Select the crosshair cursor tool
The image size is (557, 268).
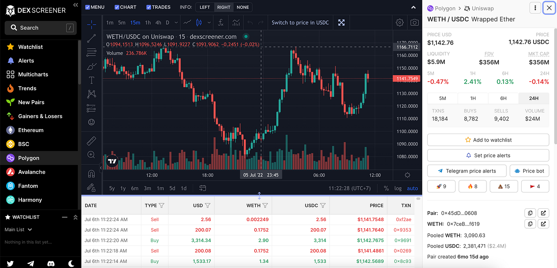point(92,25)
